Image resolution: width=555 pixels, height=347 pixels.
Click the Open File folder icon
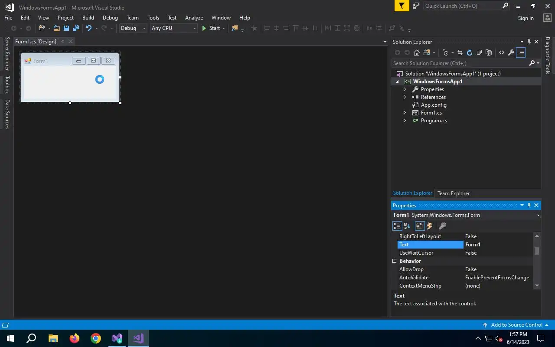[56, 28]
